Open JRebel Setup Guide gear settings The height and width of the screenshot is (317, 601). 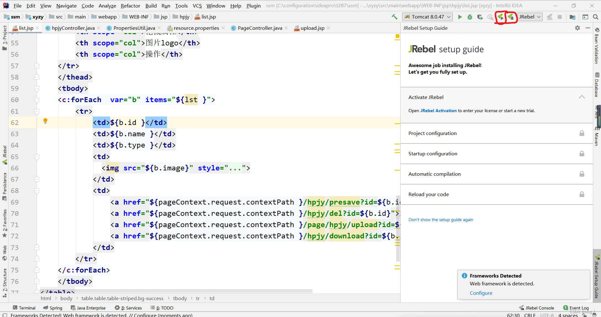[x=578, y=28]
